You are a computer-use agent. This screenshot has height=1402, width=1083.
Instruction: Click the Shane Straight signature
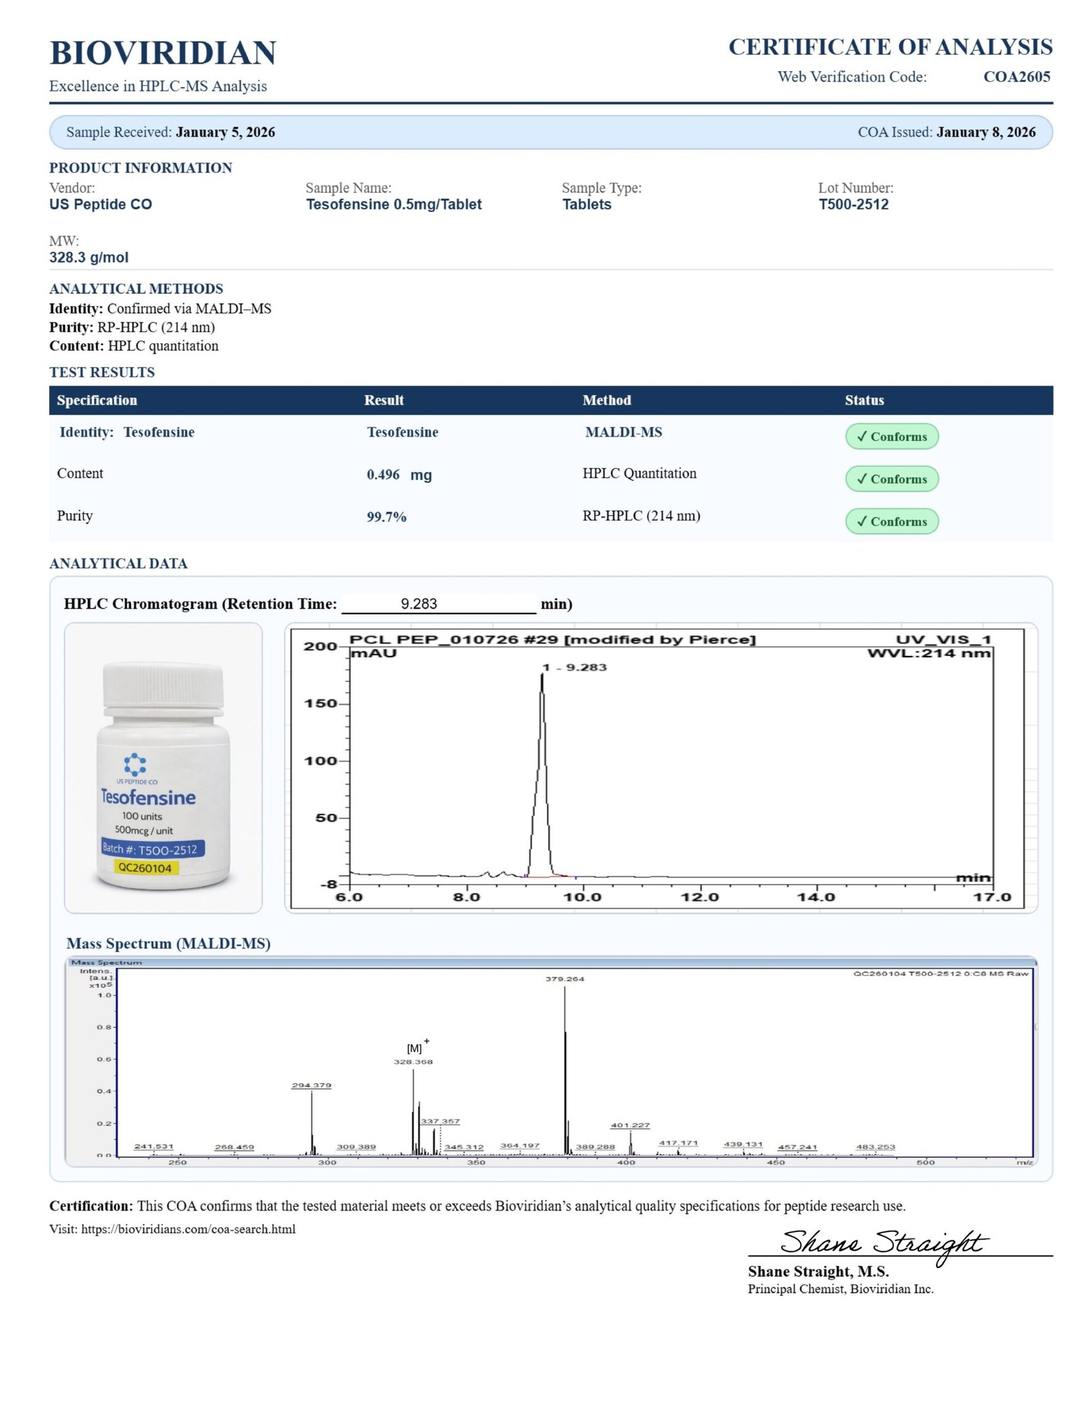click(x=883, y=1243)
